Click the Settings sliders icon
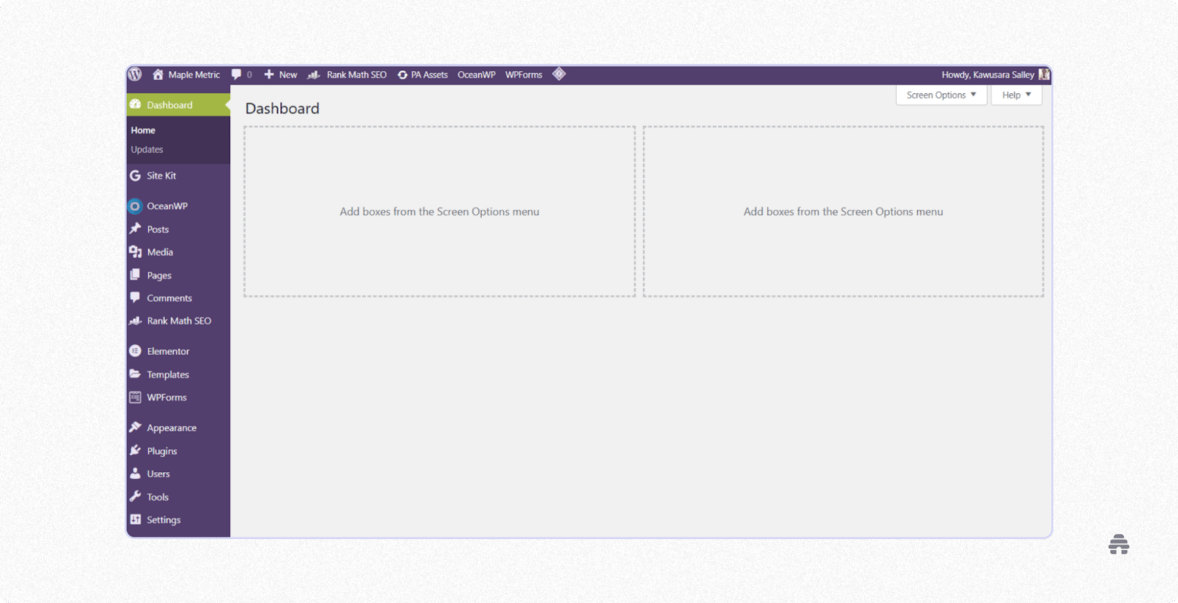 pyautogui.click(x=135, y=519)
